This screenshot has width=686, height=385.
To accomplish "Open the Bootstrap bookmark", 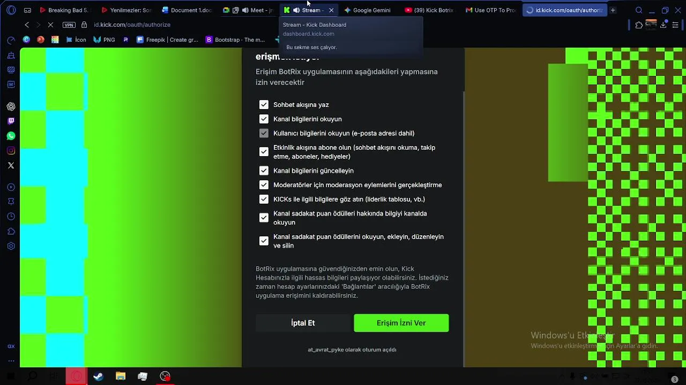I will [x=235, y=40].
